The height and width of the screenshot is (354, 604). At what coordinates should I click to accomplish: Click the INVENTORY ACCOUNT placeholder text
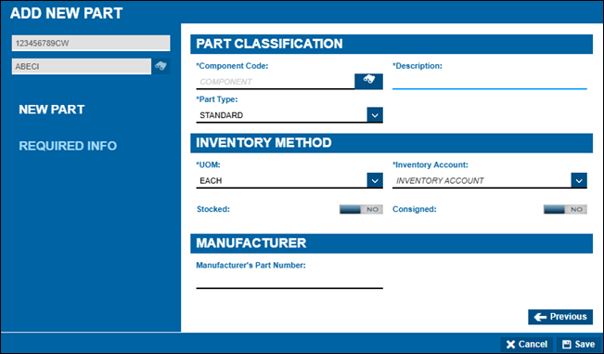(x=440, y=181)
